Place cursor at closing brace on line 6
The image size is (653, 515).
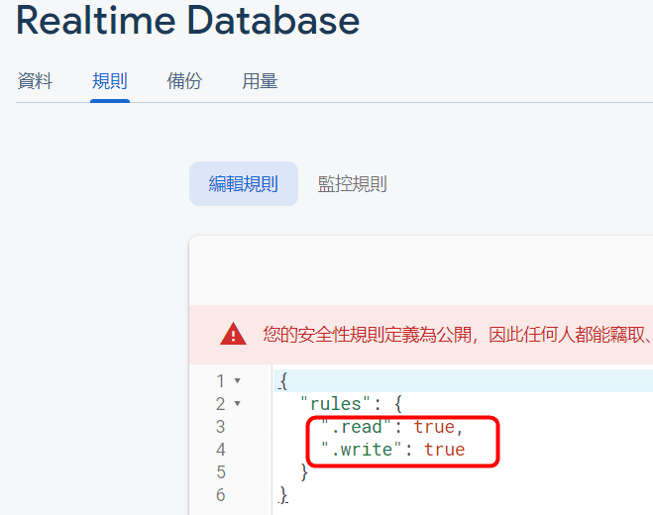coord(283,495)
